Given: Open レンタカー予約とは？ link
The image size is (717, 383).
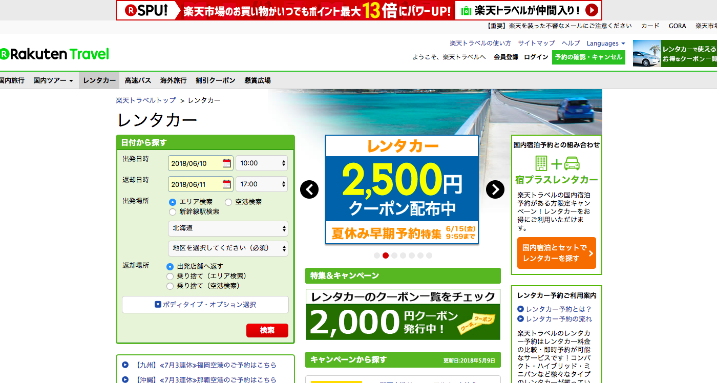Looking at the screenshot, I should click(x=559, y=309).
